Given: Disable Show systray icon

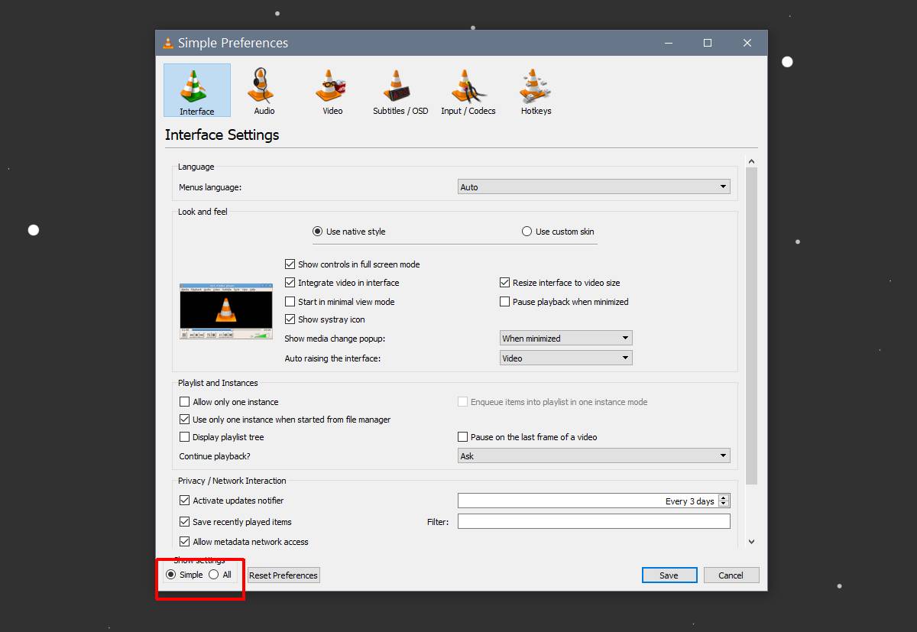Looking at the screenshot, I should tap(290, 319).
